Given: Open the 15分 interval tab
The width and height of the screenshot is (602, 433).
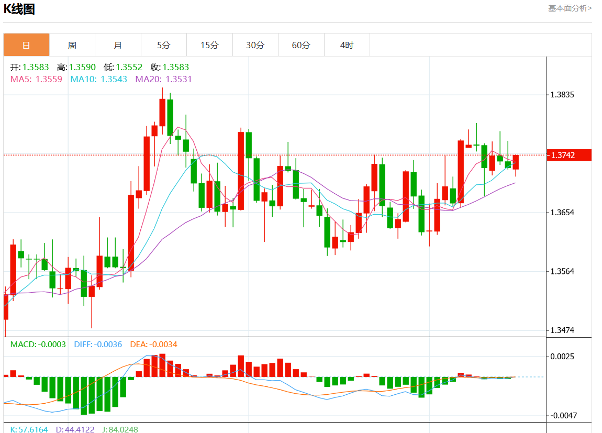Looking at the screenshot, I should (x=209, y=45).
